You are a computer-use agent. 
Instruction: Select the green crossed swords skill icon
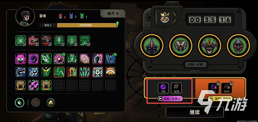click(21, 40)
